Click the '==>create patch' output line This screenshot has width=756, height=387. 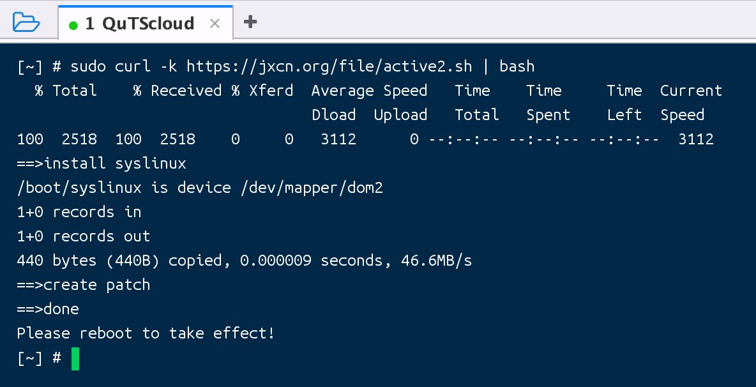[84, 285]
